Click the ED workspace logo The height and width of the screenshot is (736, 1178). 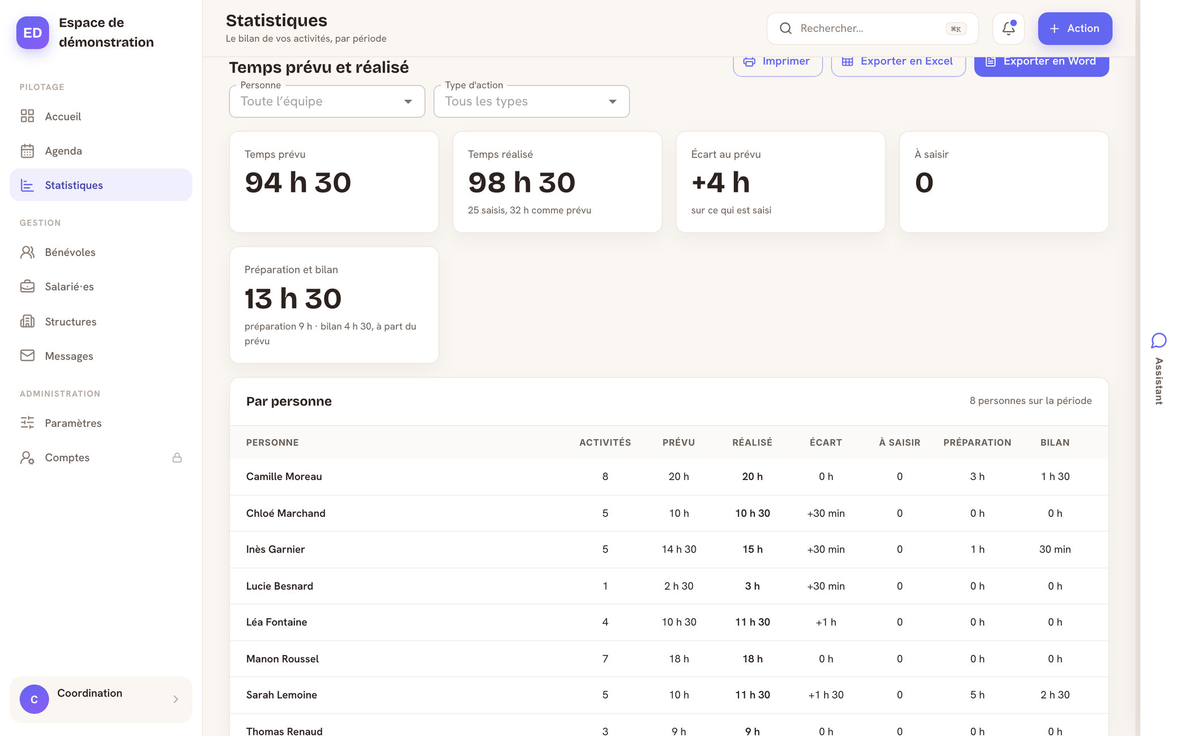coord(33,33)
